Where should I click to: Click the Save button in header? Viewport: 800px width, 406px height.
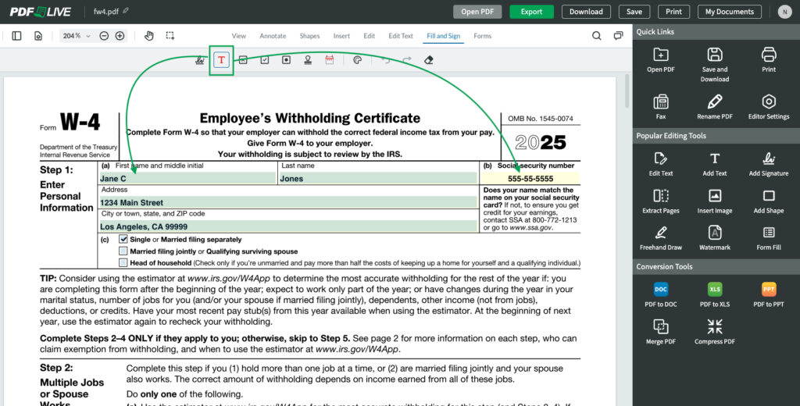coord(634,12)
